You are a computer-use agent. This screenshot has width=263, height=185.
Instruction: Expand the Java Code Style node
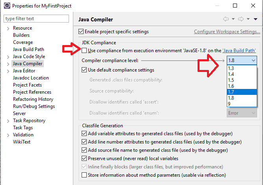coord(8,57)
